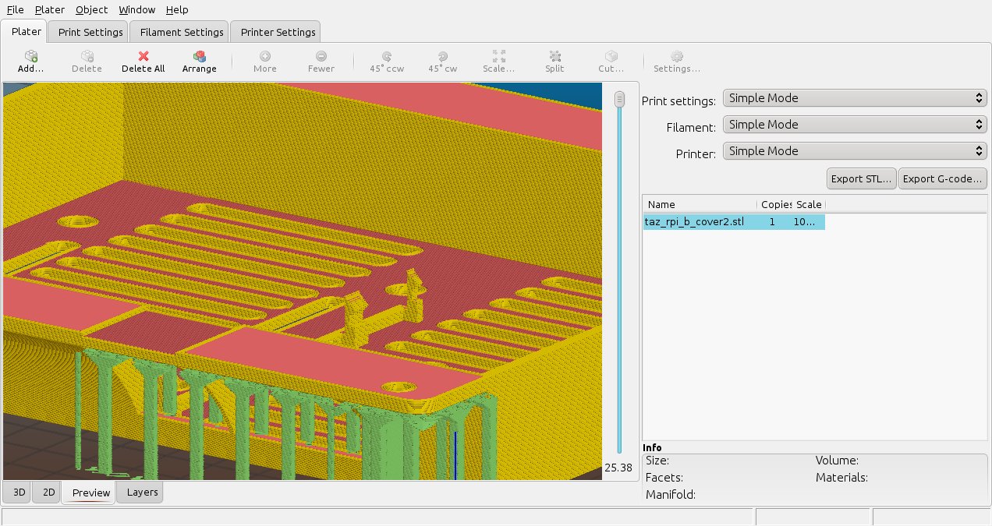Image resolution: width=992 pixels, height=526 pixels.
Task: Switch to the Filament Settings tab
Action: point(182,32)
